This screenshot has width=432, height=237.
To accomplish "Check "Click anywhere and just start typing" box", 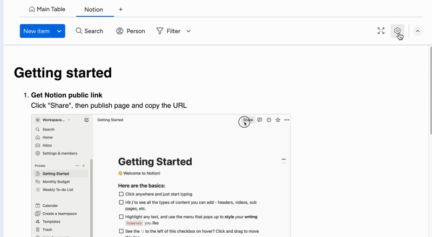I will click(122, 194).
